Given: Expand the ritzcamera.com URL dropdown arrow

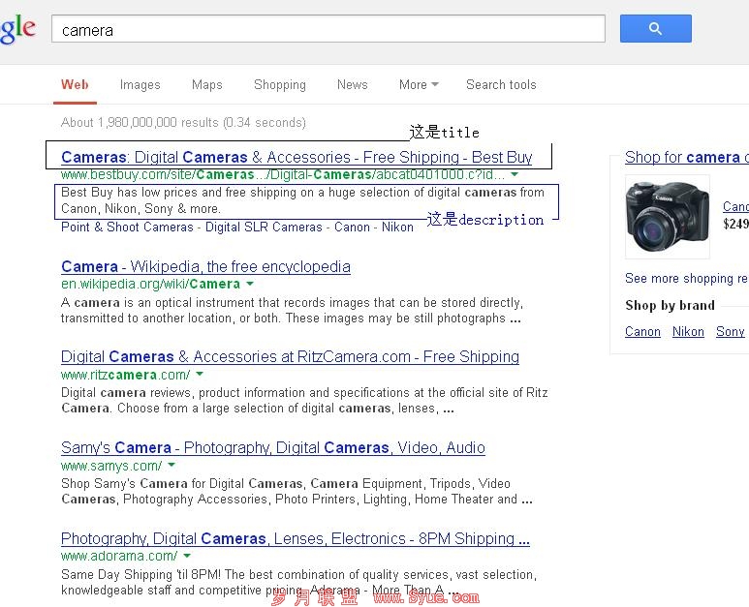Looking at the screenshot, I should click(200, 374).
